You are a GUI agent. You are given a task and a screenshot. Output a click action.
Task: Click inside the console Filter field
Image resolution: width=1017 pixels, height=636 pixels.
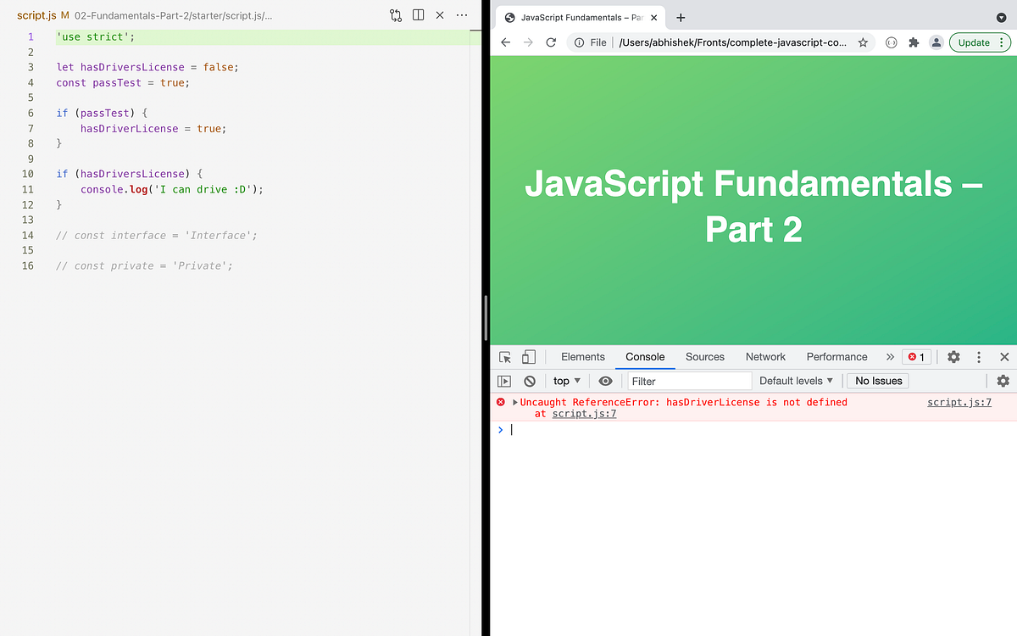pyautogui.click(x=686, y=381)
